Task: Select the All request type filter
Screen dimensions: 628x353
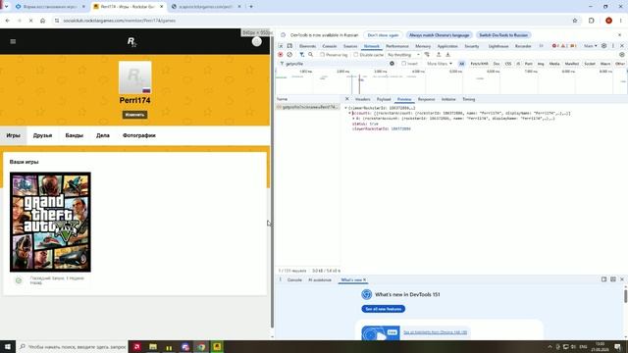Action: [x=461, y=64]
